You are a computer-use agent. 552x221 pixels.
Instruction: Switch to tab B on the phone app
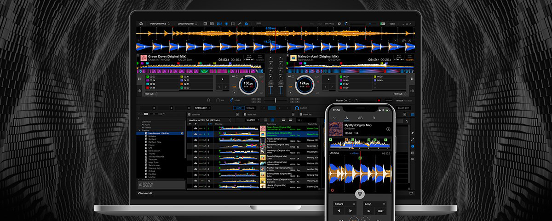pyautogui.click(x=374, y=118)
